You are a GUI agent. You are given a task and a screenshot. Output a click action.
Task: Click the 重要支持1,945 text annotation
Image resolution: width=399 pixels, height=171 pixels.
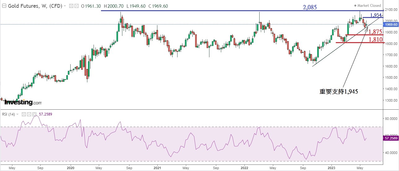[x=339, y=91]
